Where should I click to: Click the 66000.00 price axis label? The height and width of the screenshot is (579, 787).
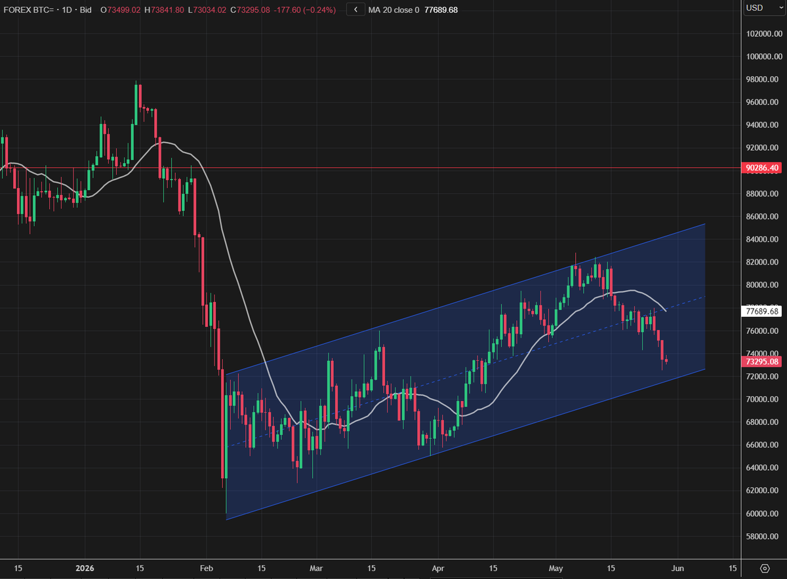point(762,445)
